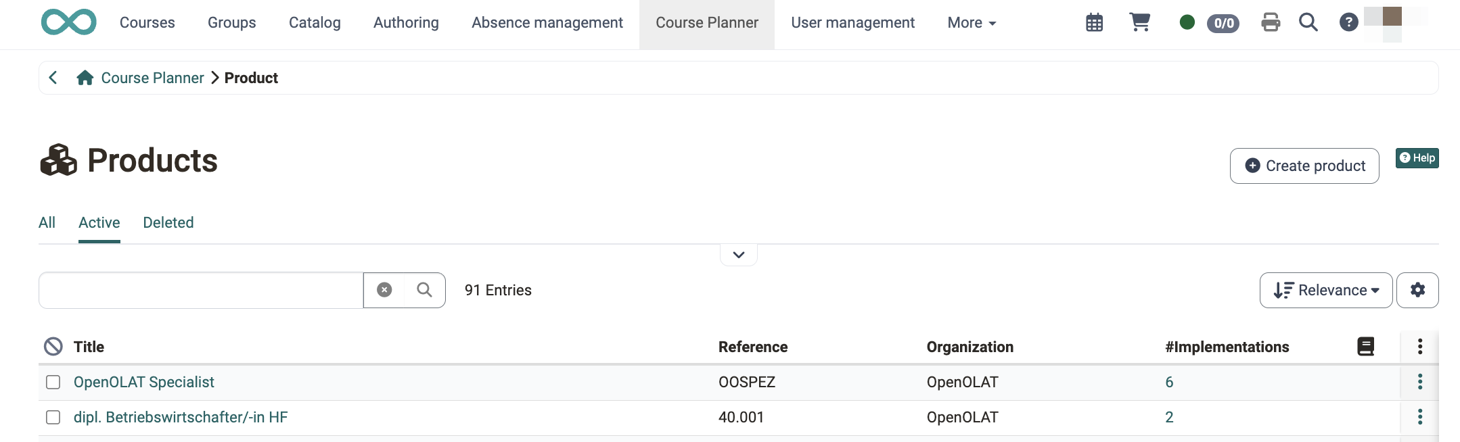This screenshot has height=442, width=1460.
Task: Click the 40.001 reference cell
Action: (x=741, y=417)
